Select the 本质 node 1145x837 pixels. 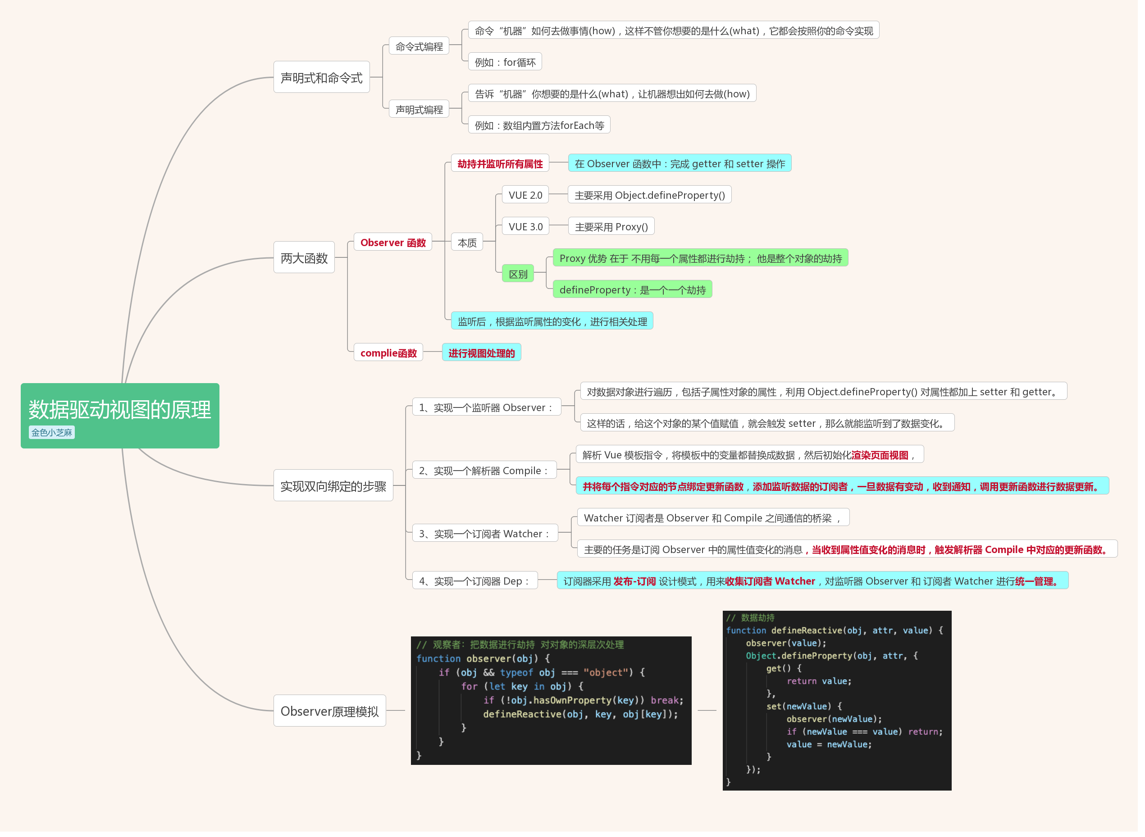coord(466,242)
